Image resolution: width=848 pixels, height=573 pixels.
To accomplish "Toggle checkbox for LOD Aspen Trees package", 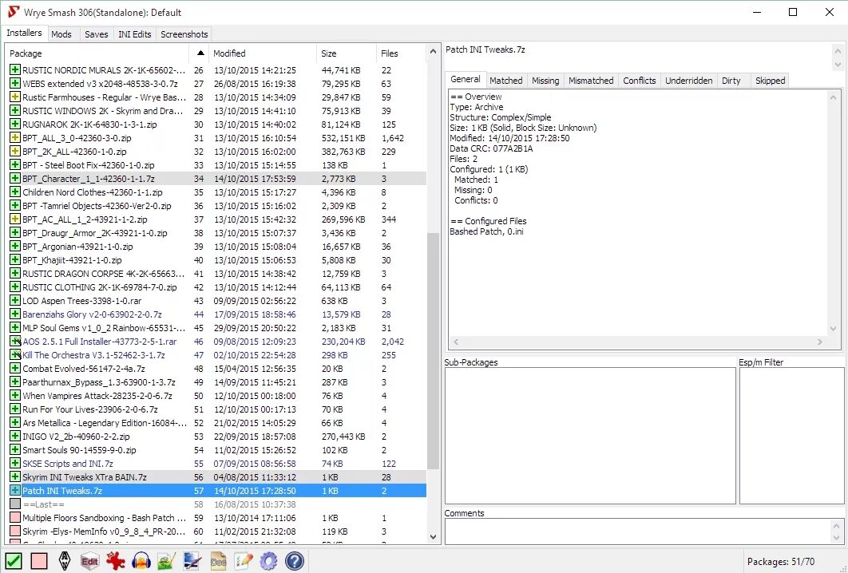I will [15, 301].
